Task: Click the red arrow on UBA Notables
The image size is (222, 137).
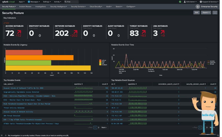Action: (162, 32)
